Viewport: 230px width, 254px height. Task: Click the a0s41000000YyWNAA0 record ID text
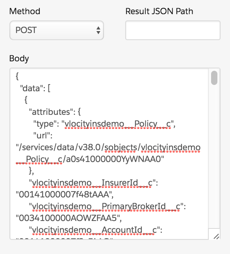[x=113, y=159]
